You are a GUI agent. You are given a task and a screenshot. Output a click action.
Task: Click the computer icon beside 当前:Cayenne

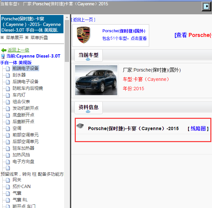(3, 56)
